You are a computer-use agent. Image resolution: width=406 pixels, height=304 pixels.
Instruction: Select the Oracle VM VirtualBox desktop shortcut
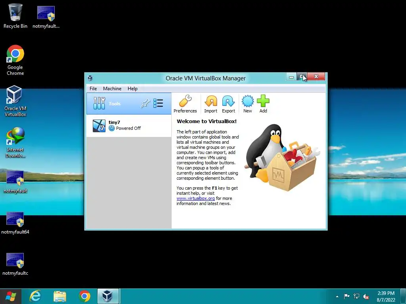[x=15, y=101]
